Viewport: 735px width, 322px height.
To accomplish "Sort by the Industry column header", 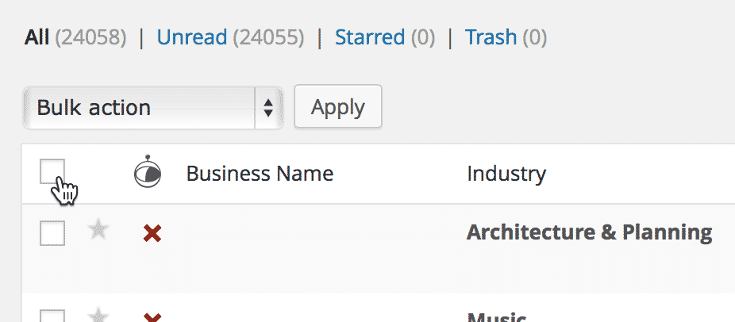I will pos(506,174).
